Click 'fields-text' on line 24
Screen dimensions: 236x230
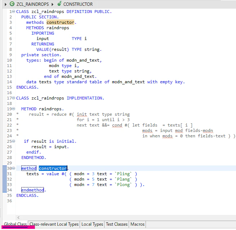point(211,136)
